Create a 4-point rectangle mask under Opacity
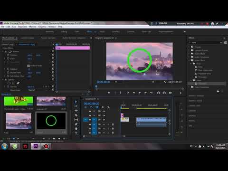The height and width of the screenshot is (171, 228). pos(14,83)
